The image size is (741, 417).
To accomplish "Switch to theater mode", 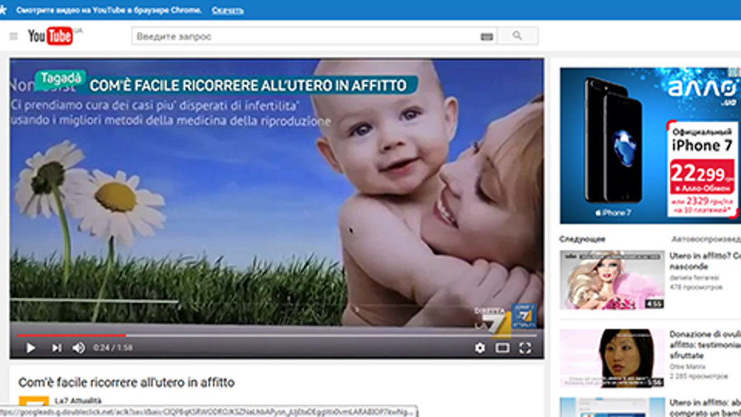I will 502,348.
